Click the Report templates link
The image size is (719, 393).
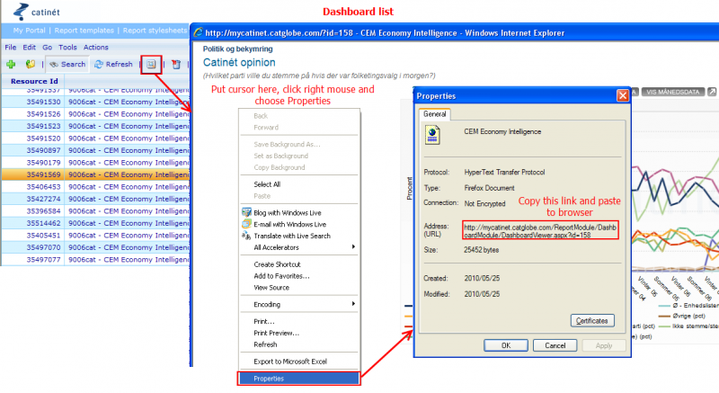click(x=84, y=31)
